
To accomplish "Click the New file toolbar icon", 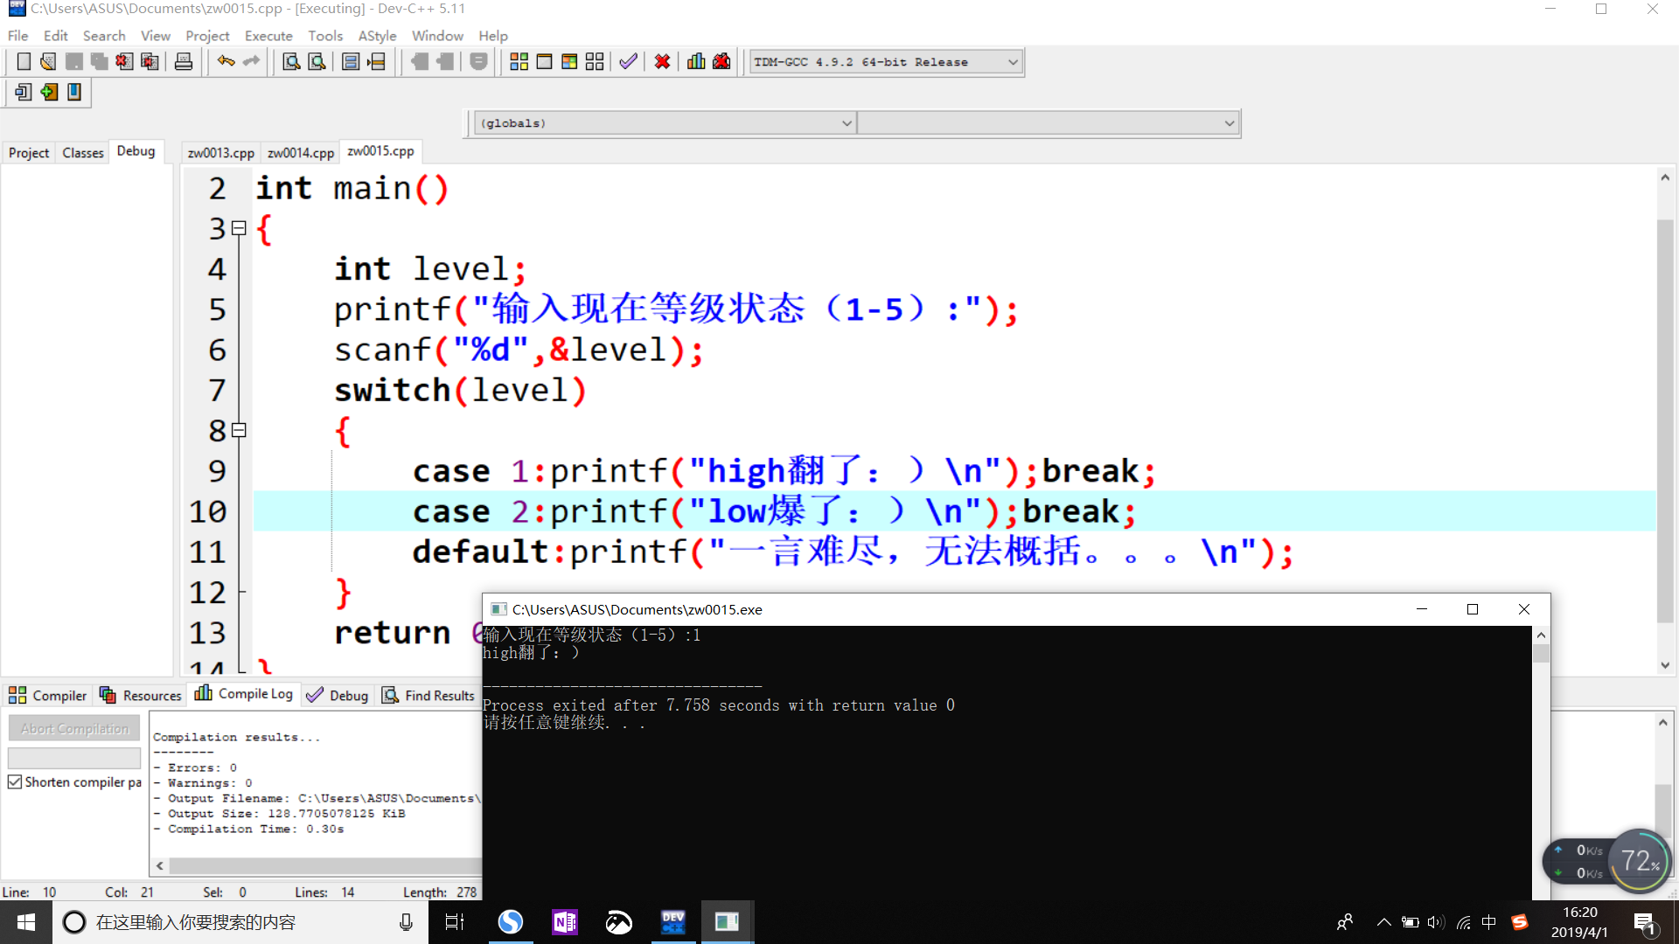I will [24, 62].
